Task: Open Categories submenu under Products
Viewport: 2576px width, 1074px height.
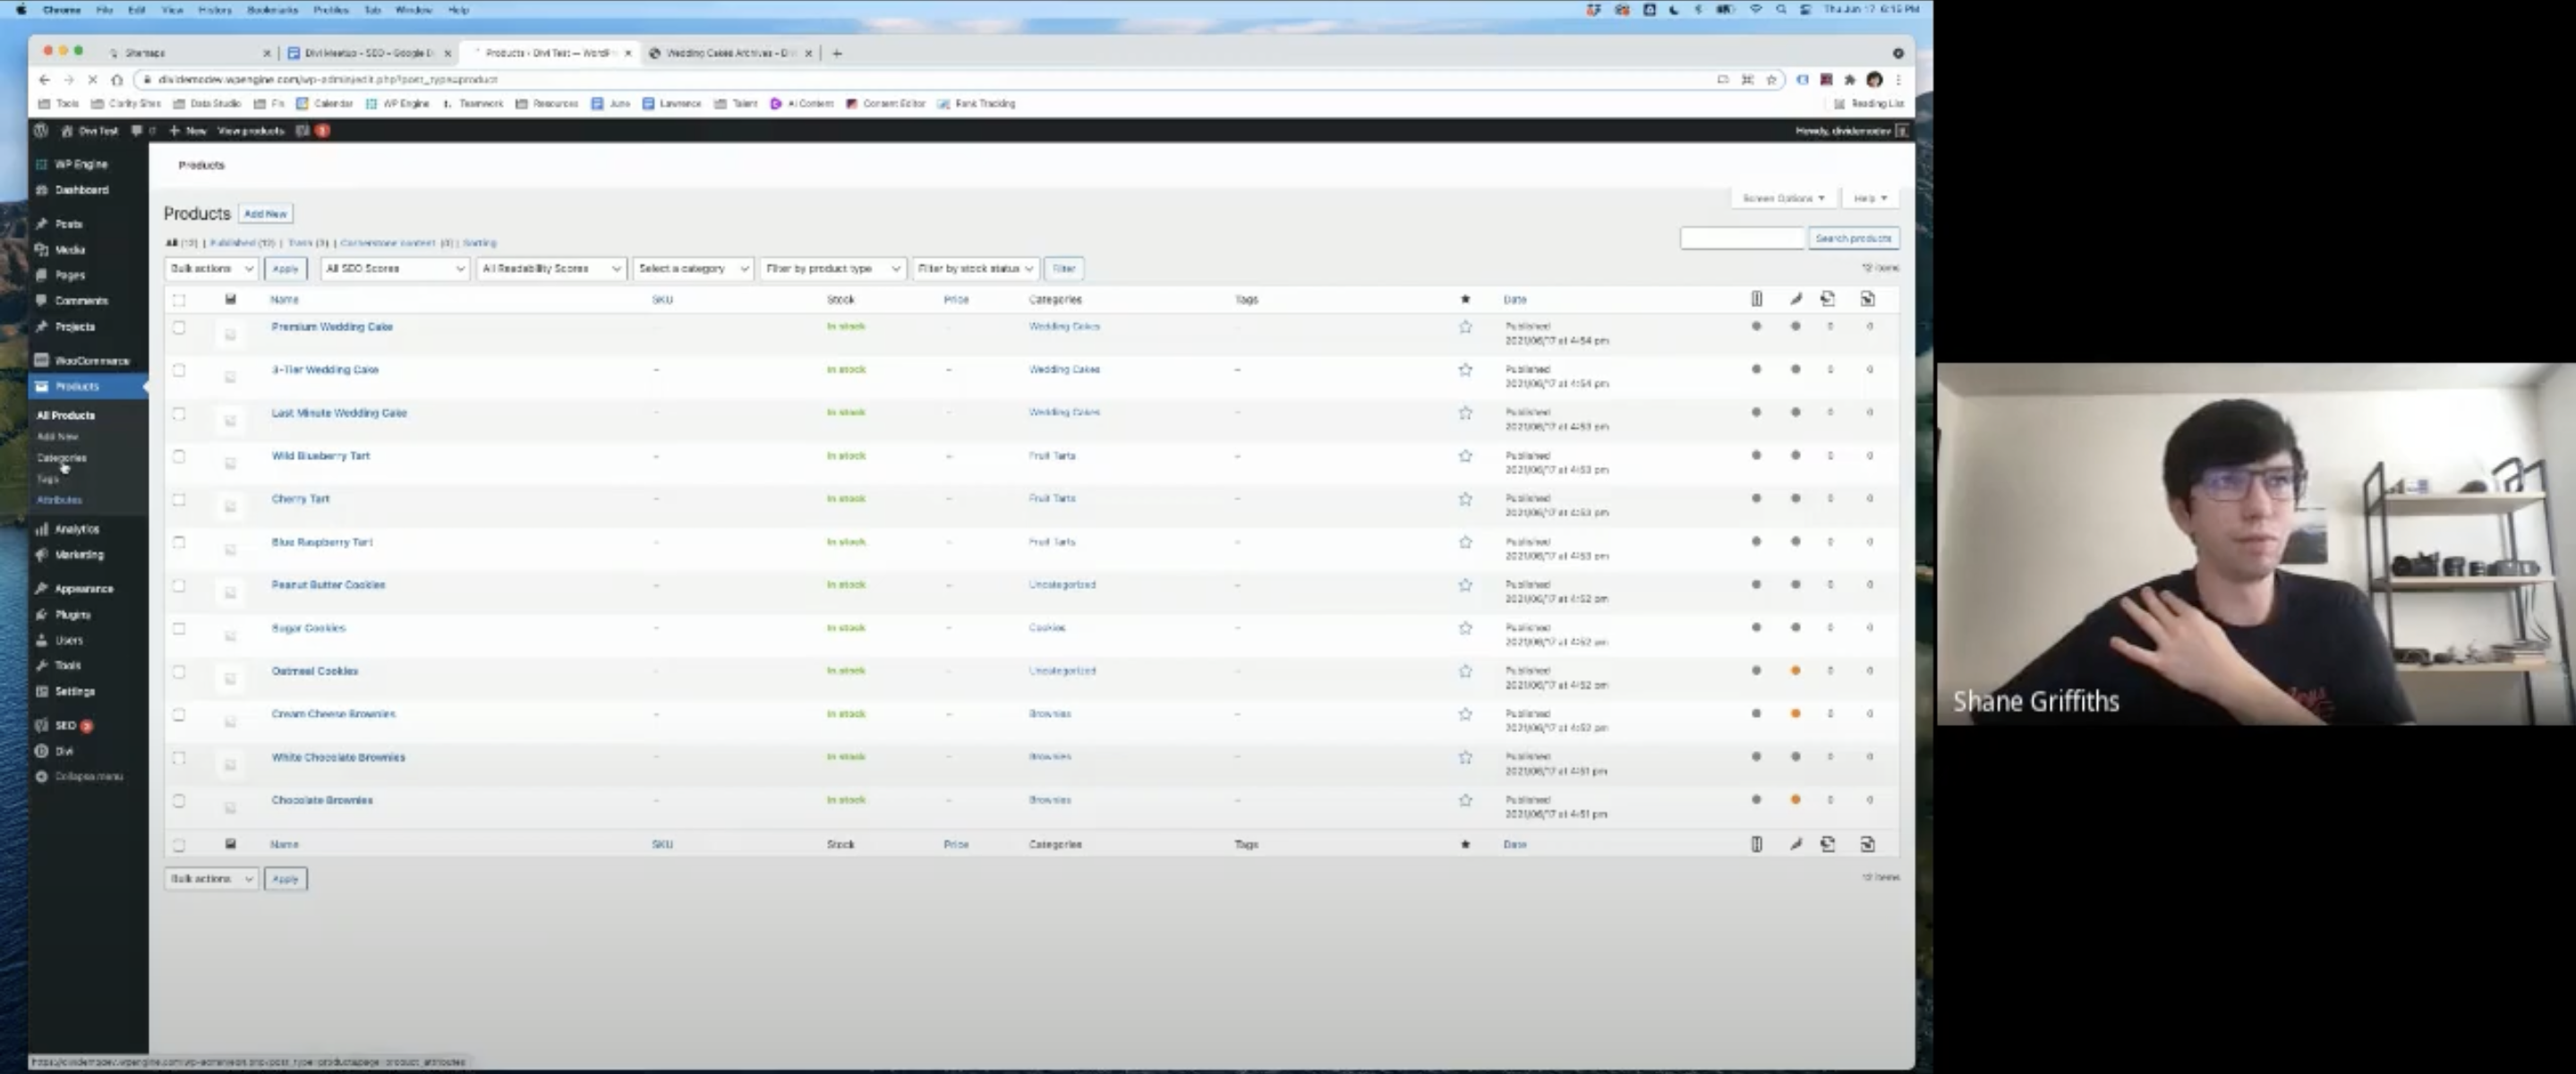Action: [62, 458]
